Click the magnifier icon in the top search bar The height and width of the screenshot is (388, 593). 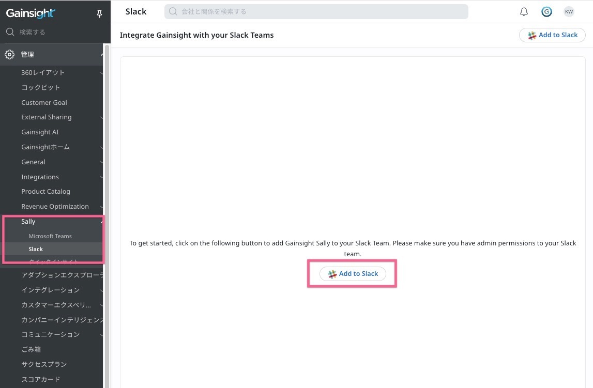tap(173, 12)
